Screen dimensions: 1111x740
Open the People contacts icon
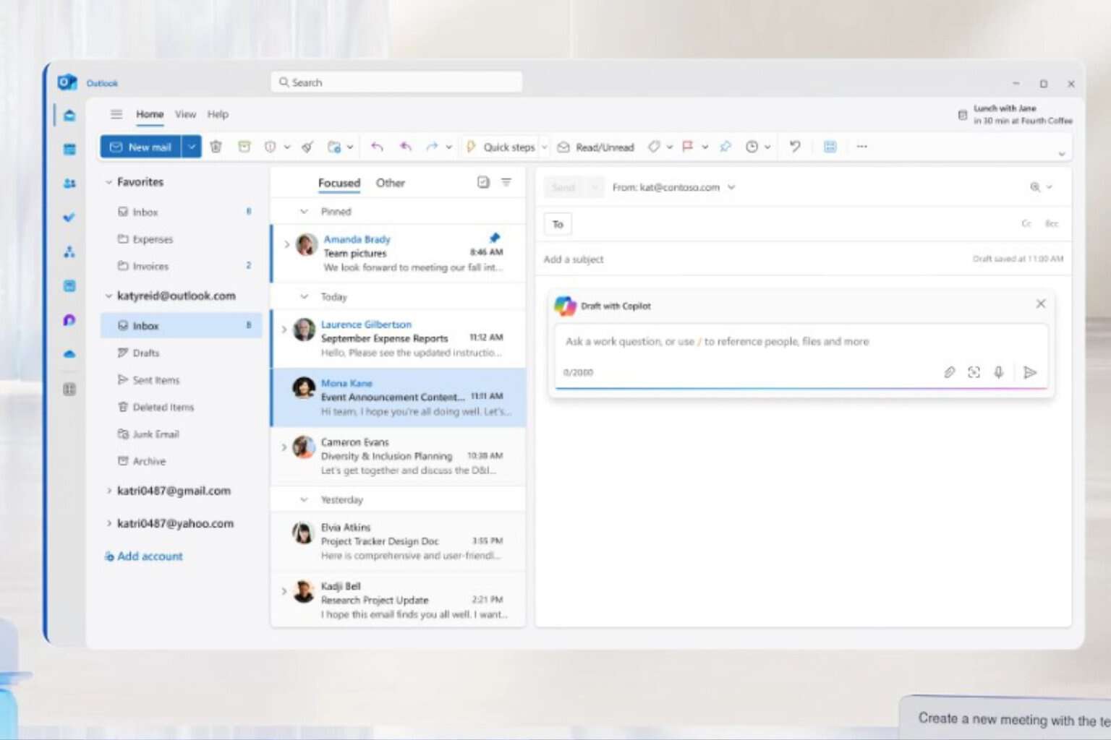[69, 184]
